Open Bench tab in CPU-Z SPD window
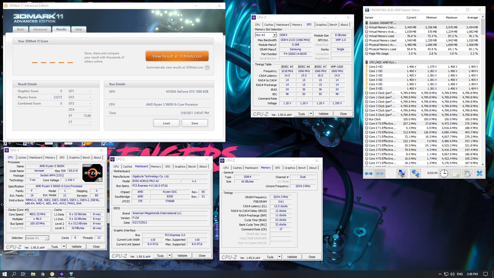494x278 pixels. coord(333,25)
